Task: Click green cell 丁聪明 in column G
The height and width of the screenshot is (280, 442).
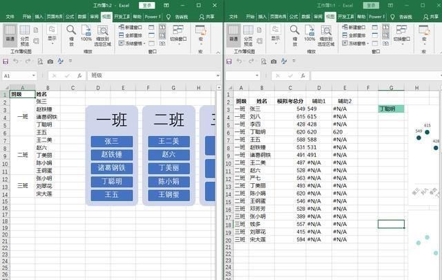Action: pos(391,109)
